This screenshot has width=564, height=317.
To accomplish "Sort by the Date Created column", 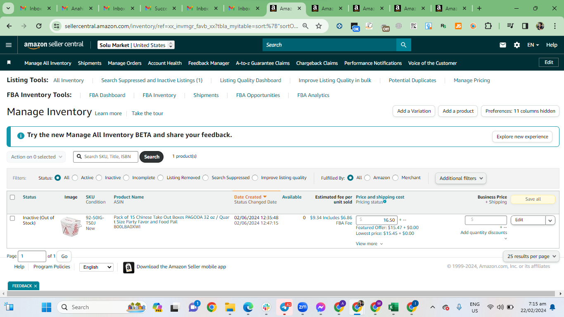I will [x=250, y=197].
